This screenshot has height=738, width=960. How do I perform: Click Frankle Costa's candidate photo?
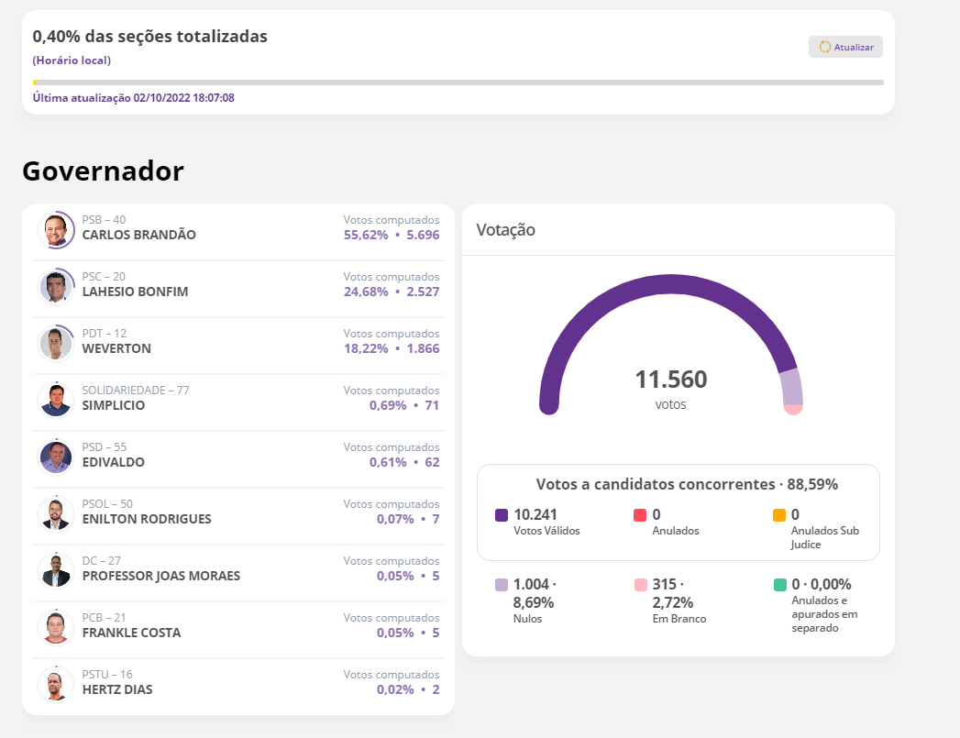56,628
